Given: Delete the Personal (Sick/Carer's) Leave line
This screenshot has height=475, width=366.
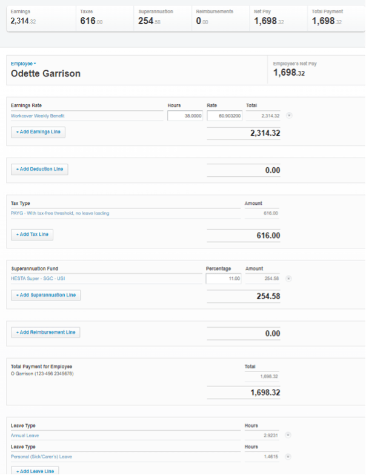Looking at the screenshot, I should tap(288, 457).
